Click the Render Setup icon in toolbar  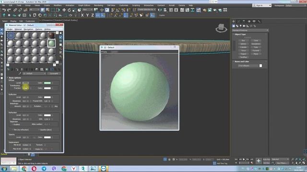coord(204,10)
